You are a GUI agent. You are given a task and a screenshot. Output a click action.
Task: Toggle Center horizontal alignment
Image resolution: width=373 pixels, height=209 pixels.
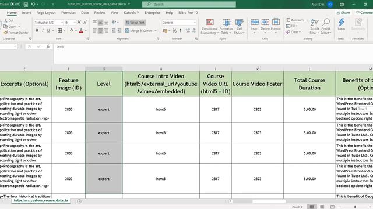pos(100,31)
